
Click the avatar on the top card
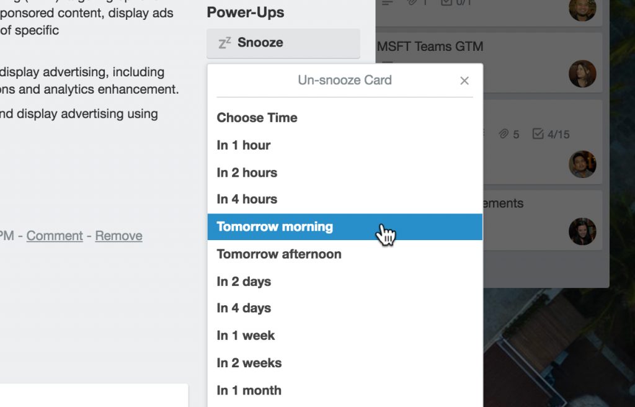[x=582, y=9]
